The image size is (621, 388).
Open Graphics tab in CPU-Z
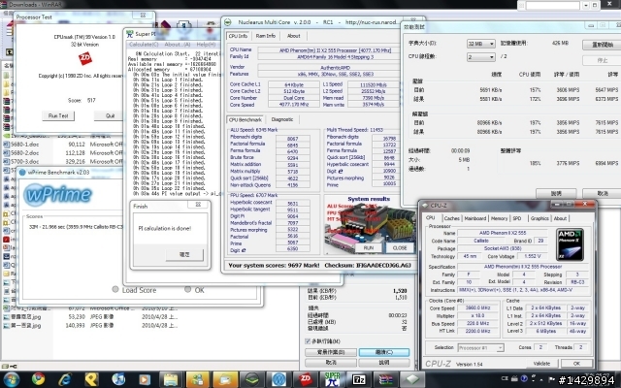coord(539,218)
